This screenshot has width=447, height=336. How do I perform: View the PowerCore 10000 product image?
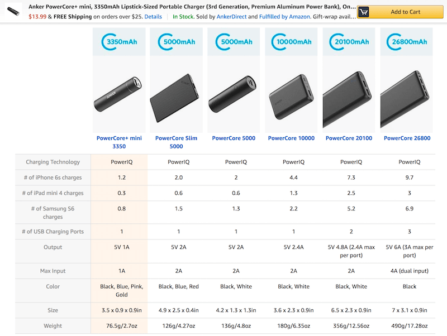click(x=291, y=95)
